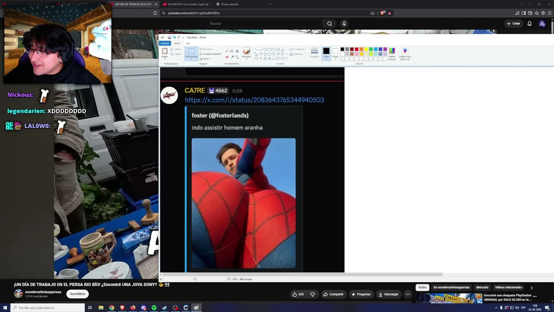Bookmark this page in the address bar
Screen dimensions: 554x312
click(155, 13)
